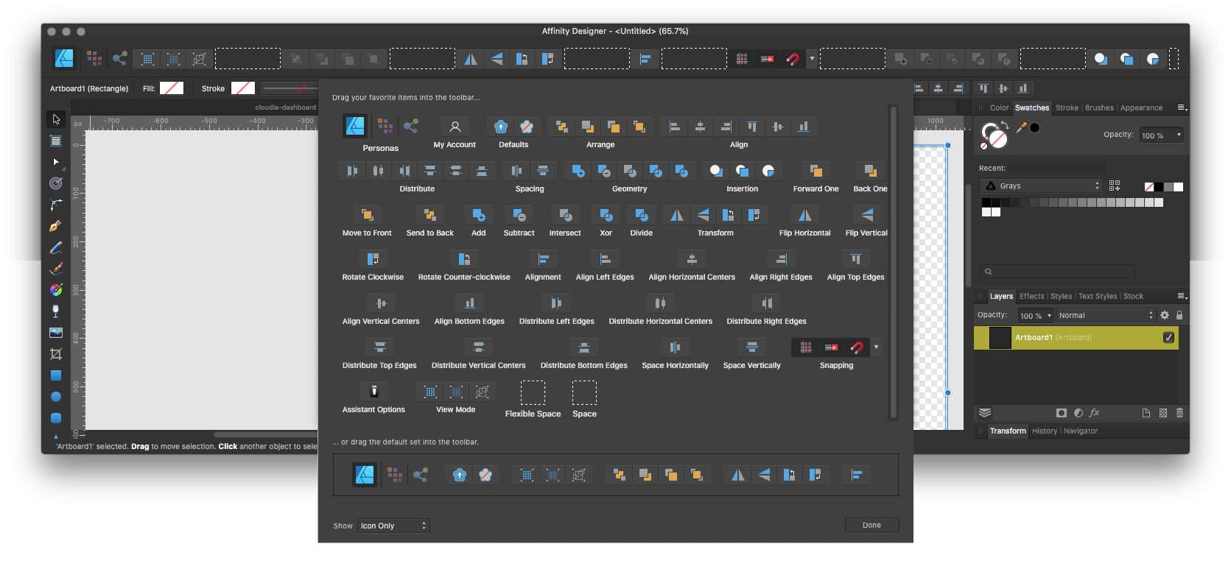Click the Send to Back icon in the dialog
This screenshot has height=569, width=1231.
430,215
